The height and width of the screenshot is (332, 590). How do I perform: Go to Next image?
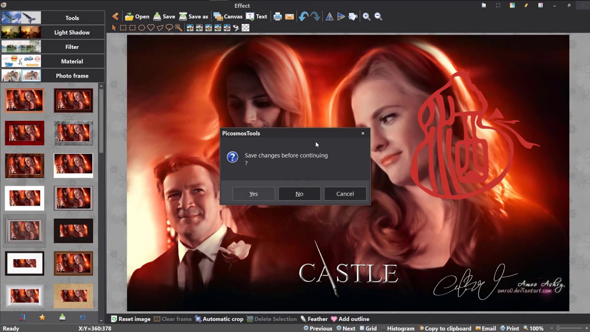[346, 328]
